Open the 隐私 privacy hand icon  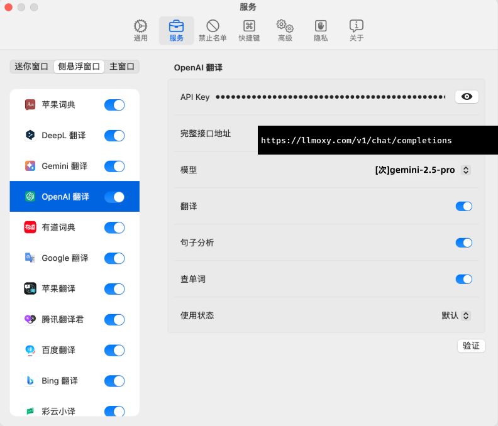[321, 26]
